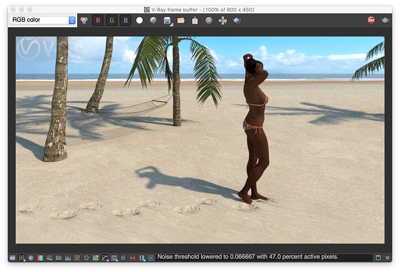Switch to RGB channels view icon
This screenshot has height=272, width=400.
pos(84,20)
